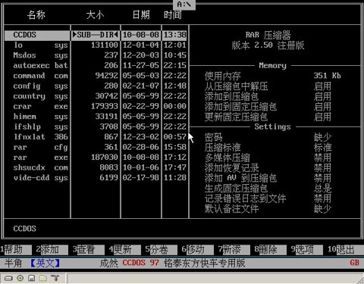Screen dimensions: 364x284
Task: Select crar exe file row
Action: (x=96, y=106)
